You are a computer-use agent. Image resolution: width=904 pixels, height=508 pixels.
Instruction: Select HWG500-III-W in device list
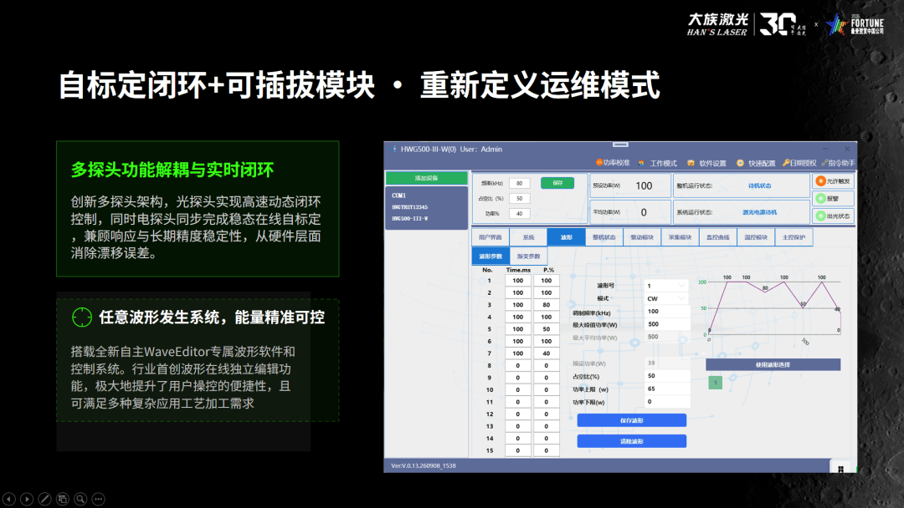pyautogui.click(x=410, y=219)
